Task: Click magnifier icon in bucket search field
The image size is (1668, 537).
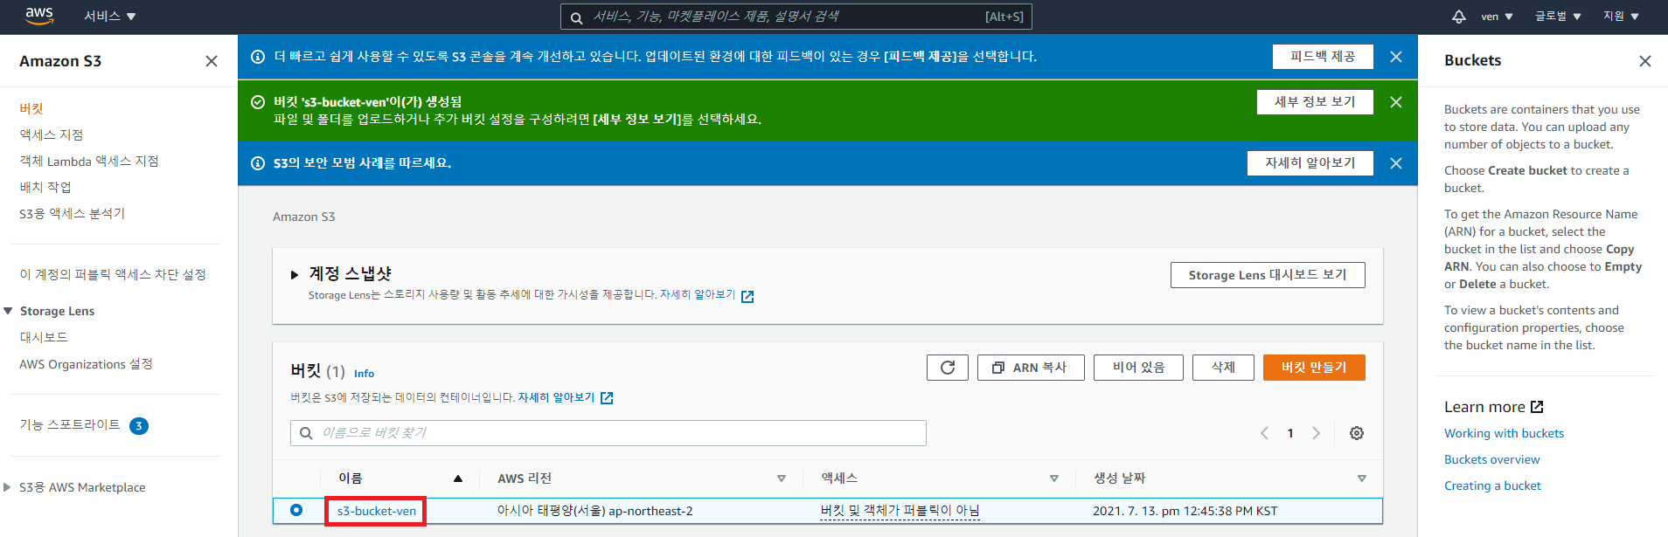Action: pyautogui.click(x=306, y=433)
